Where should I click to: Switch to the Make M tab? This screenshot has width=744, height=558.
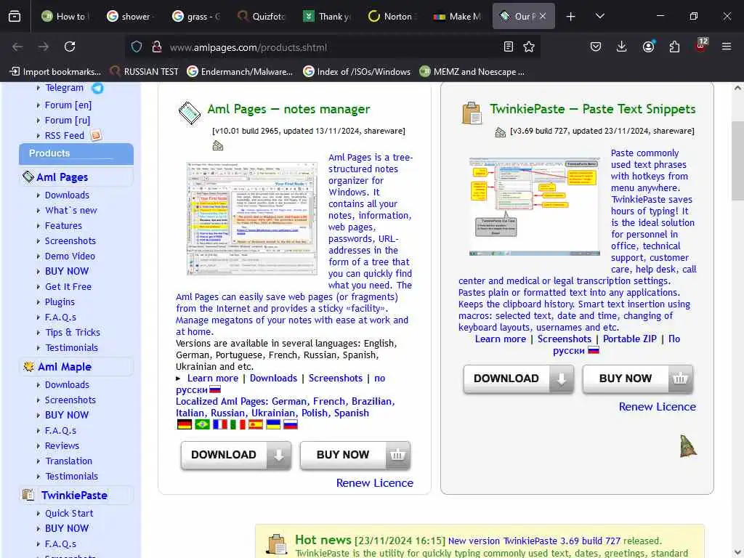(x=458, y=16)
